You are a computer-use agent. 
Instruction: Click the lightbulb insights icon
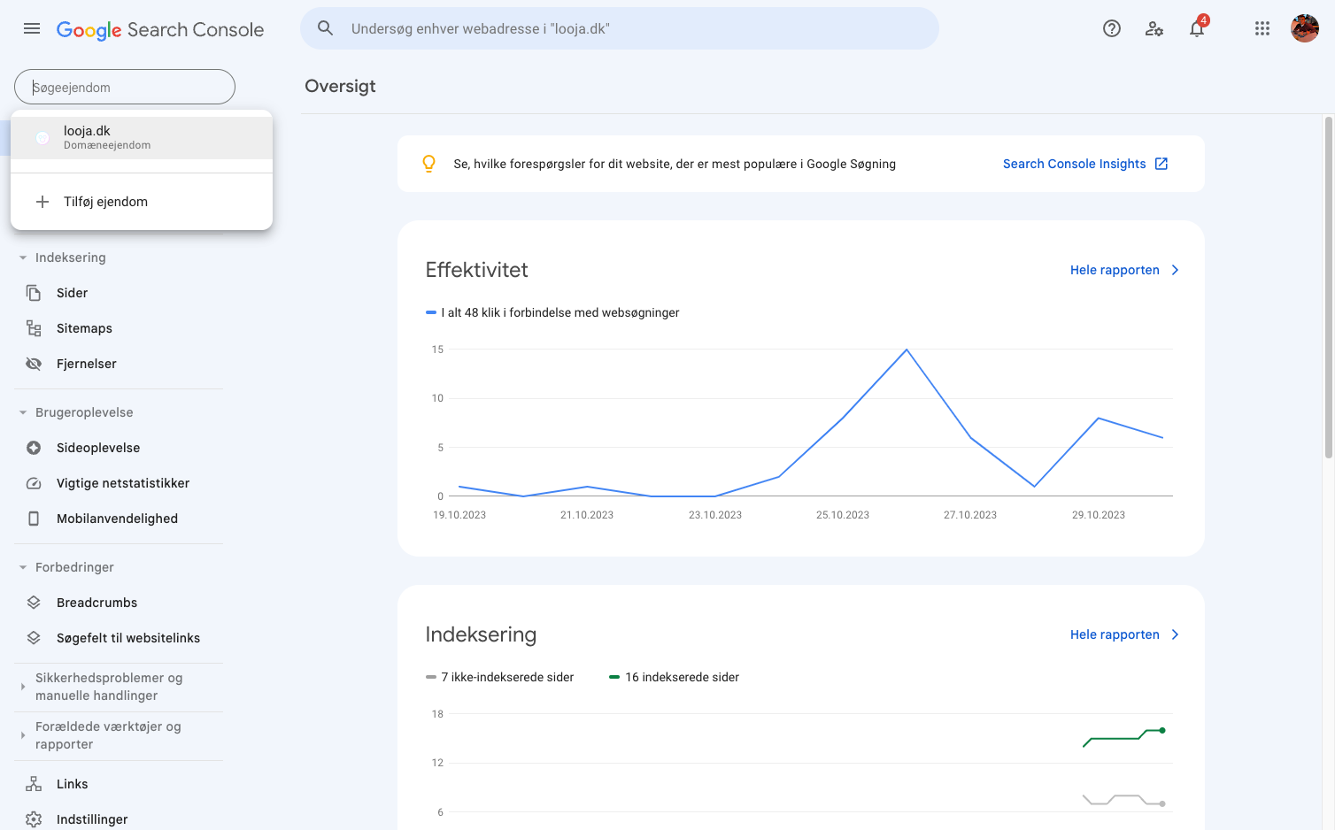(429, 164)
